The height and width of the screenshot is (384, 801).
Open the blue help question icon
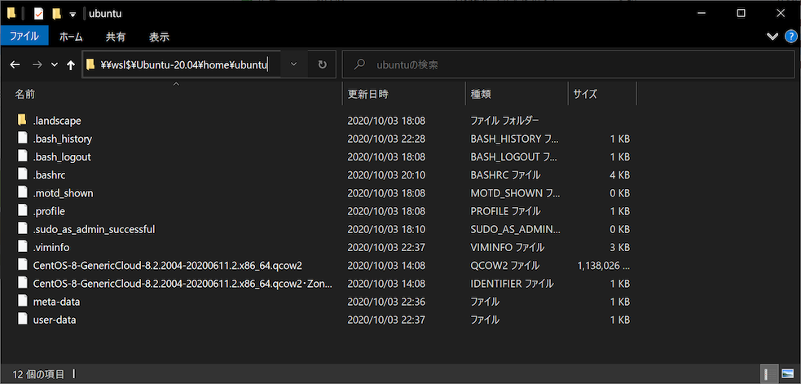tap(790, 37)
